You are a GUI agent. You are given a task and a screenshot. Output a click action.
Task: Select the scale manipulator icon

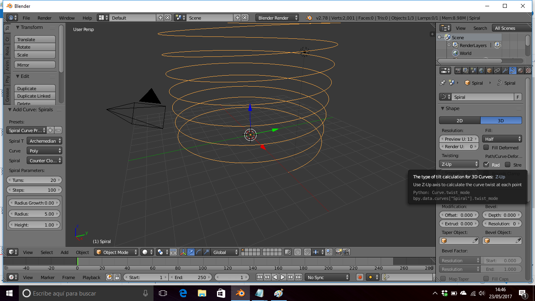tap(206, 252)
